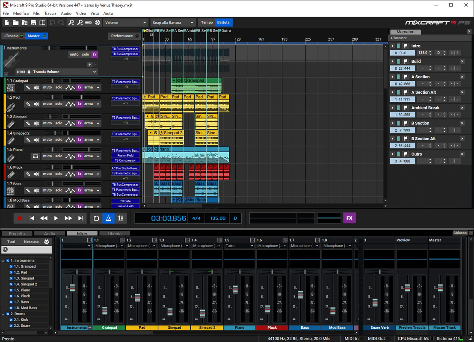The image size is (474, 342).
Task: Save the project with the floppy disk icon
Action: tap(33, 23)
